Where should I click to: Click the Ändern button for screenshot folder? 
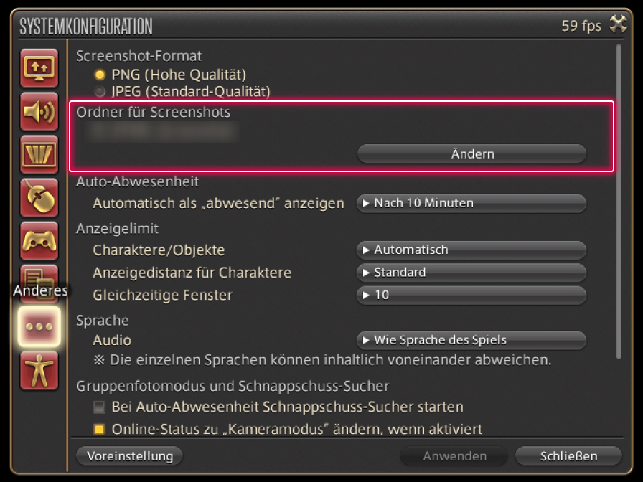pyautogui.click(x=471, y=154)
